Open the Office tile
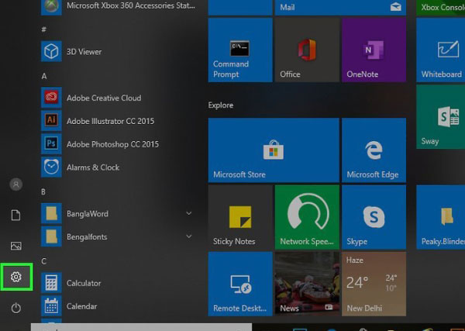This screenshot has height=331, width=465. [307, 50]
